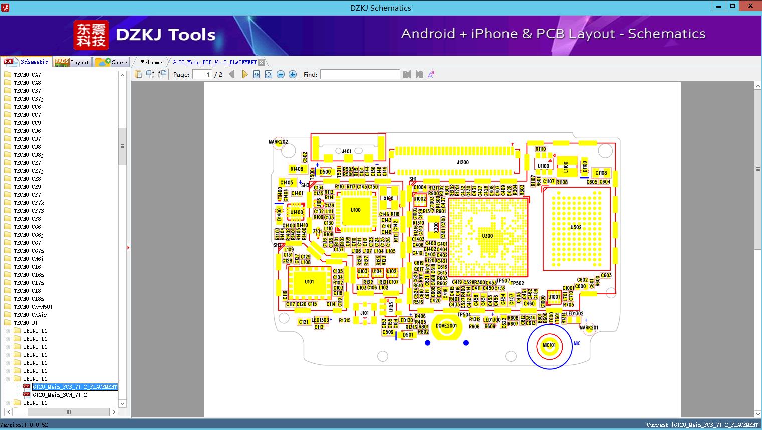Click the Version:1.0.0.52 status text
The width and height of the screenshot is (762, 430).
tap(24, 425)
